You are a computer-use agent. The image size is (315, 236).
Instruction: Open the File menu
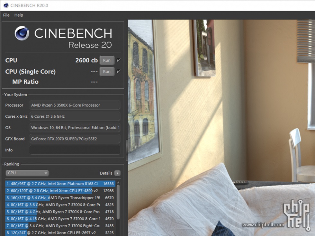click(6, 15)
